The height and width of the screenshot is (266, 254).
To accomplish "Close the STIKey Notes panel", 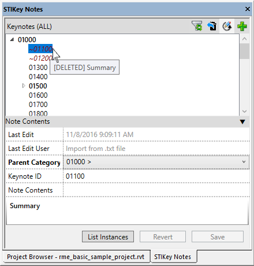I will (248, 9).
